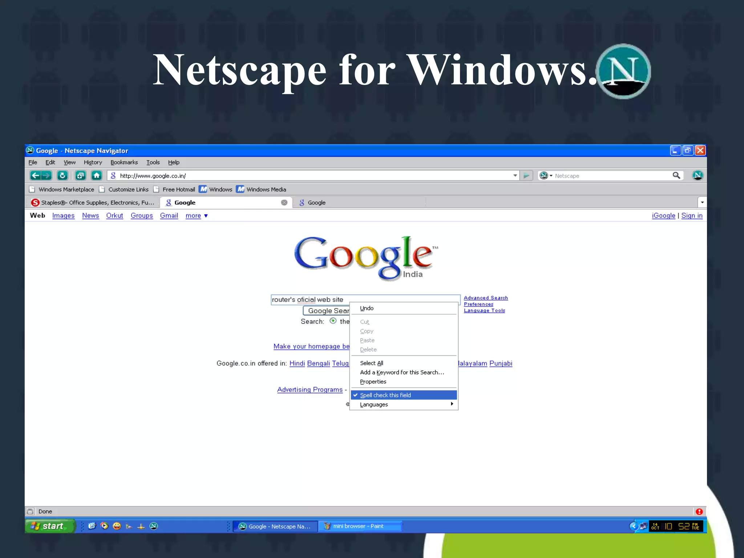Click the Forward arrow navigation button
744x558 pixels.
[x=46, y=176]
